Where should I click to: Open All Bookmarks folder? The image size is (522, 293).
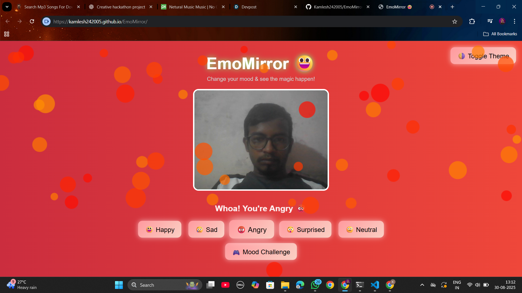click(x=500, y=34)
